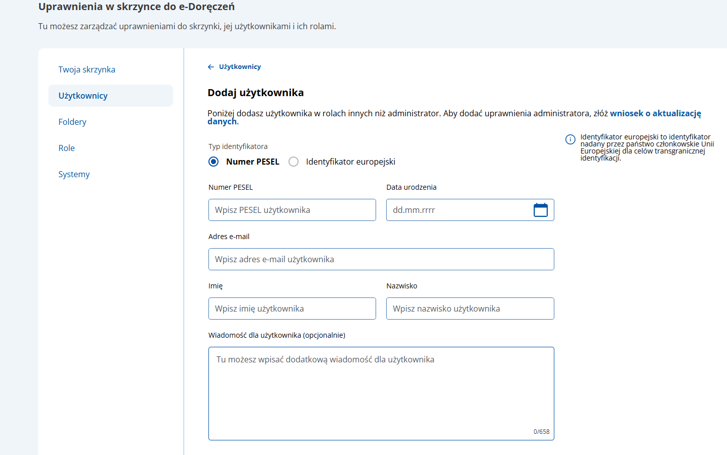Select the Identyfikator europejski radio button

[x=294, y=162]
